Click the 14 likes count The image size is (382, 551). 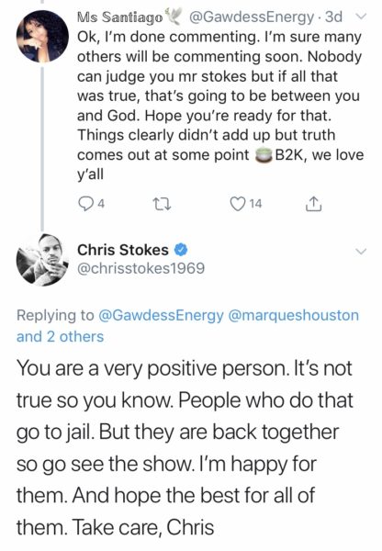pos(255,204)
